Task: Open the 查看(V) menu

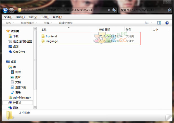Action: 32,17
